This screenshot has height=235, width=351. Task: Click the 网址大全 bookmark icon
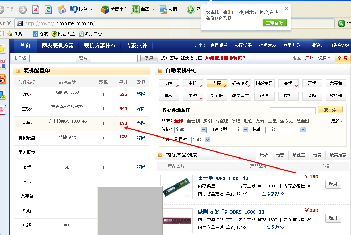coord(54,34)
